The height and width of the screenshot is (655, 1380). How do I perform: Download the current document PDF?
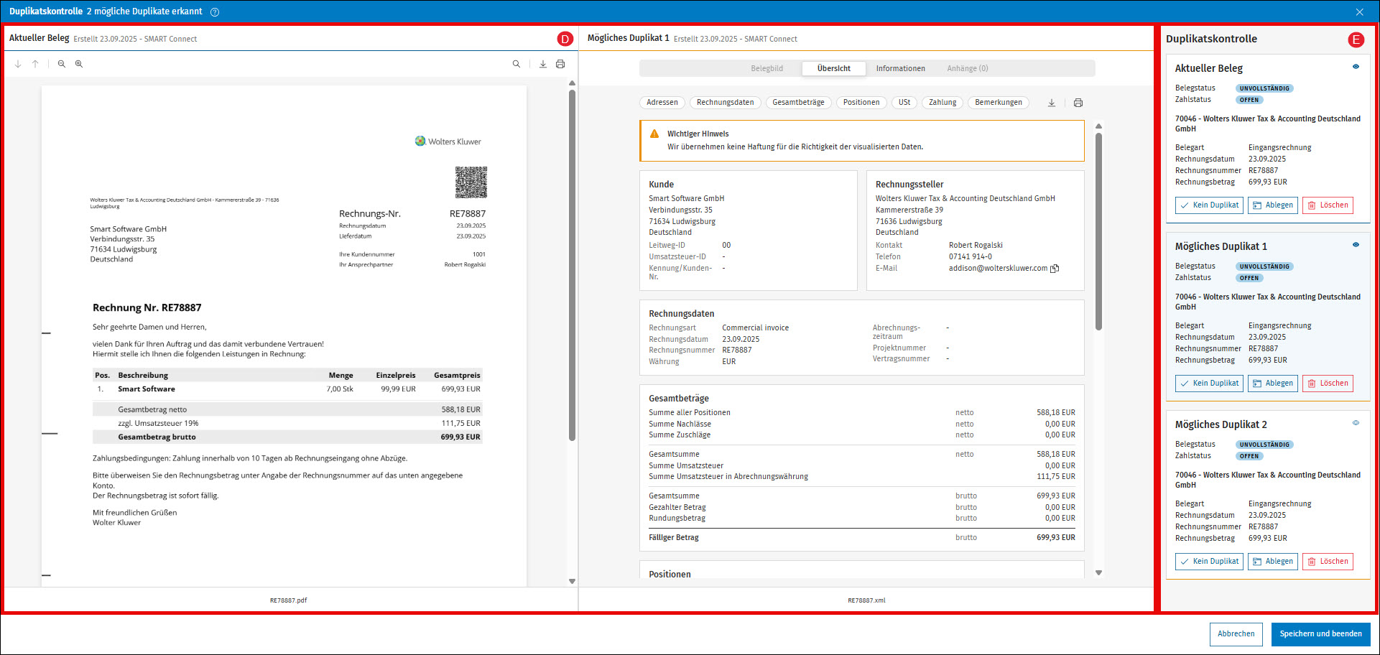[543, 64]
